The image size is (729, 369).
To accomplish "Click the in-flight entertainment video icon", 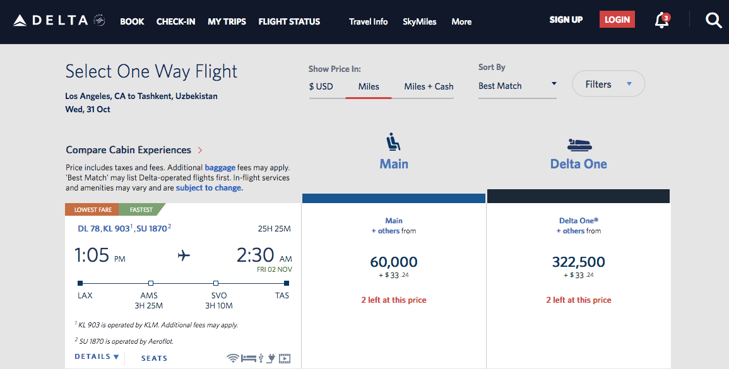I will point(285,358).
